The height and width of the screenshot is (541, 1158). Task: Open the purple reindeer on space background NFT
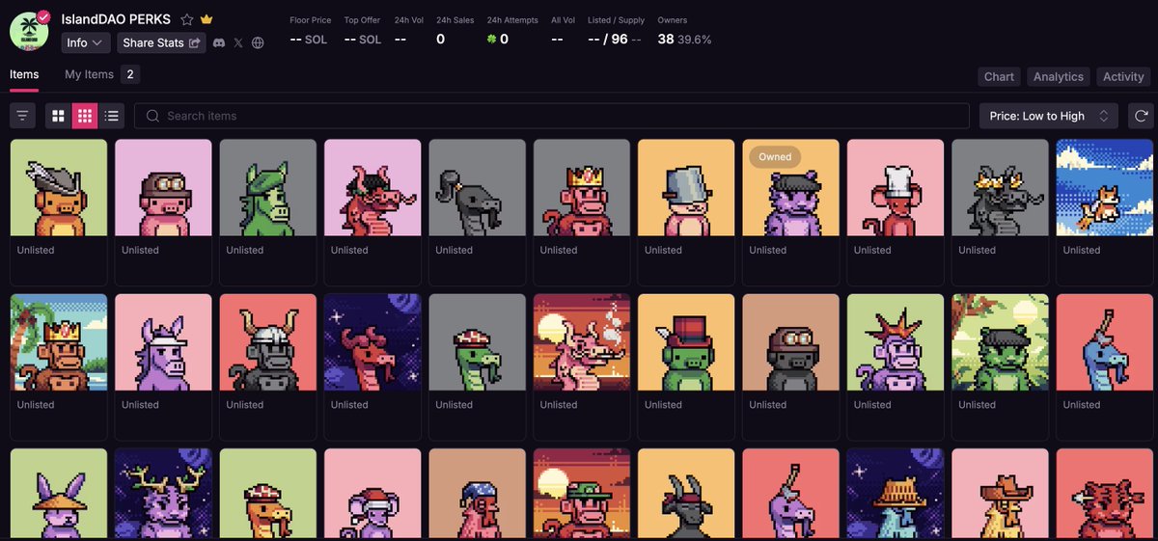click(163, 495)
